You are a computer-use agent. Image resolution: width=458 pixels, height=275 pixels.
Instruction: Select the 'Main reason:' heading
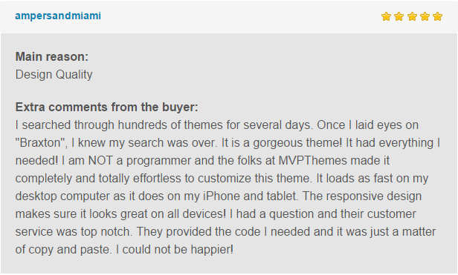52,56
